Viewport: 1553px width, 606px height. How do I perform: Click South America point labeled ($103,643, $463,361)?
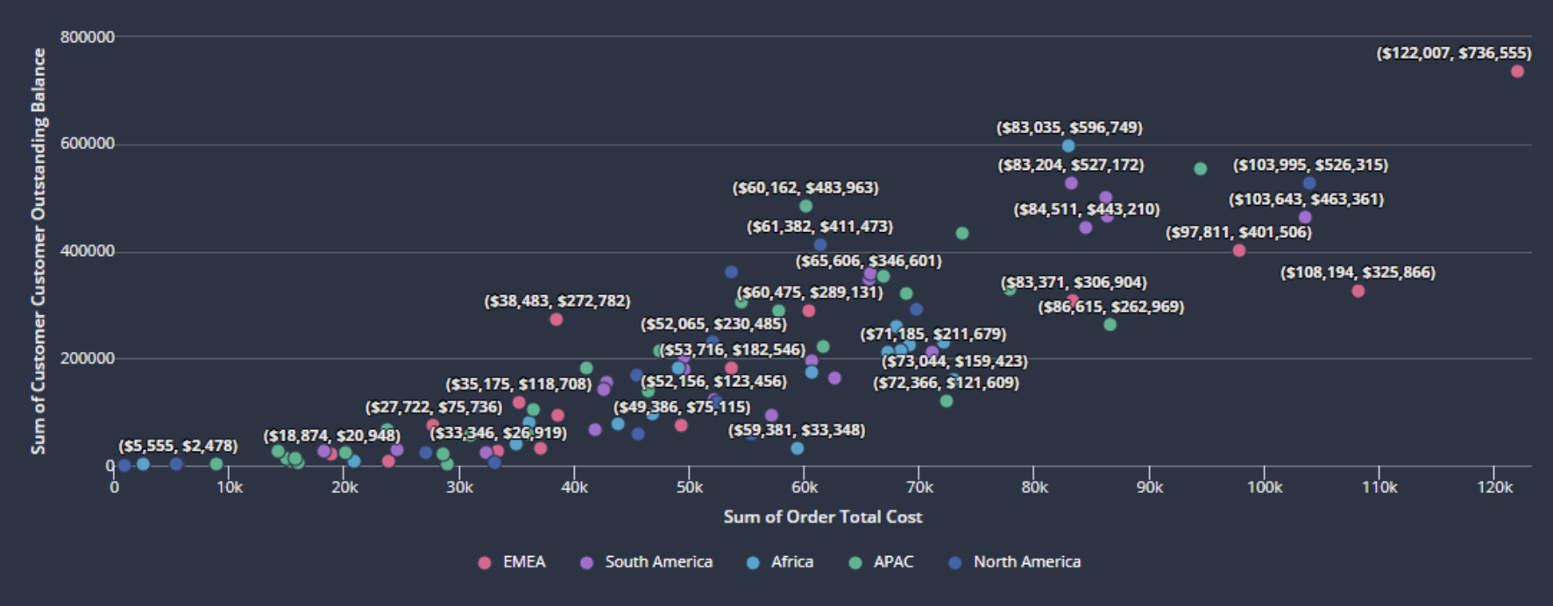point(1305,217)
